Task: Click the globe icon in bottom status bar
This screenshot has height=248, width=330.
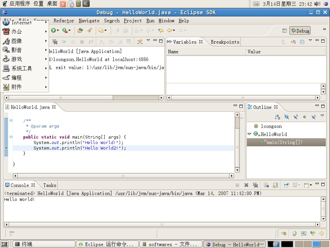Action: coord(294,233)
